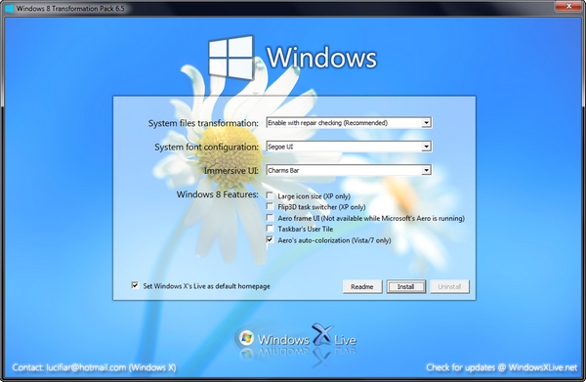Expand System font configuration dropdown arrow
The image size is (586, 382).
point(426,147)
